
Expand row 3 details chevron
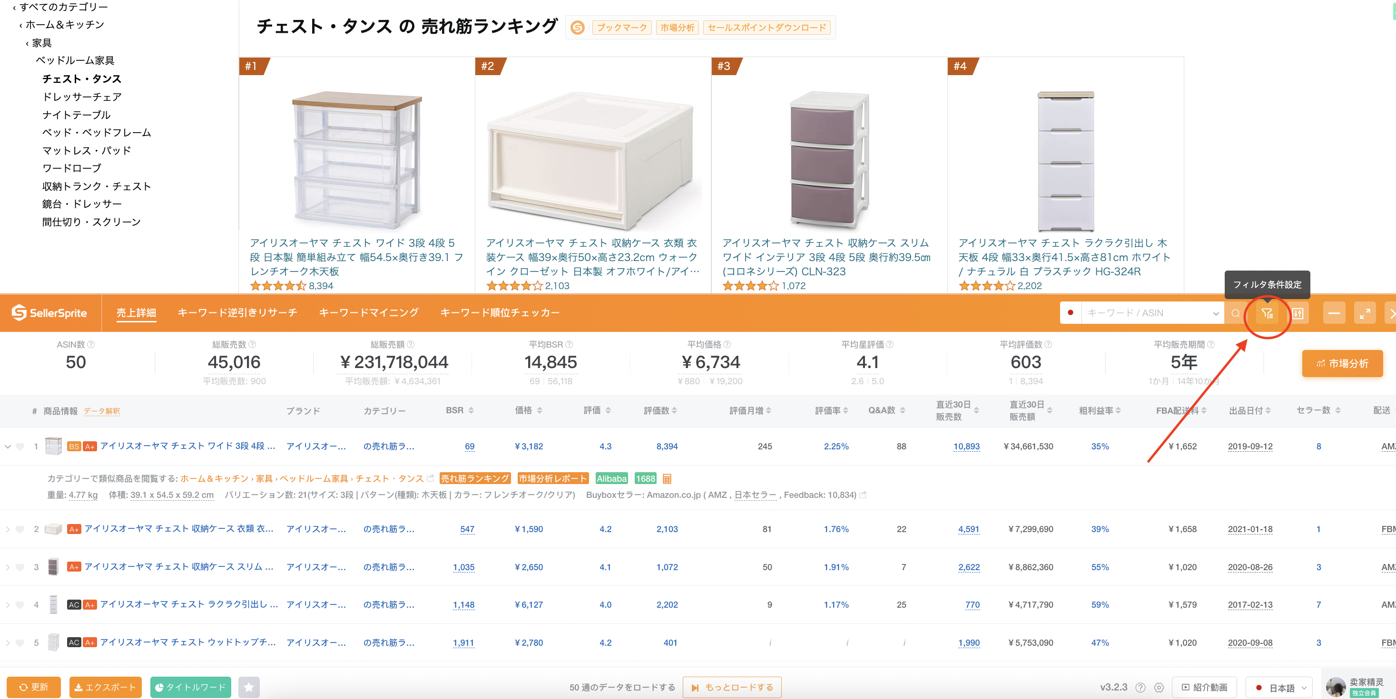[8, 567]
